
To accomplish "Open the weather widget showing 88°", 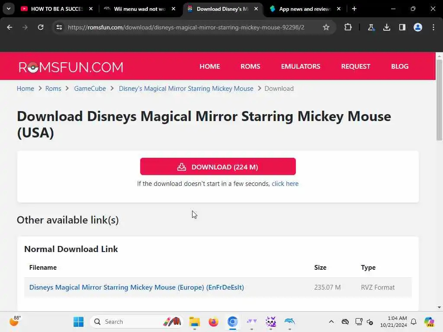I will [x=15, y=321].
